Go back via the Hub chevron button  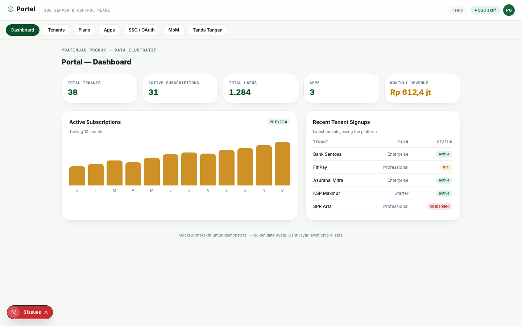[x=457, y=10]
